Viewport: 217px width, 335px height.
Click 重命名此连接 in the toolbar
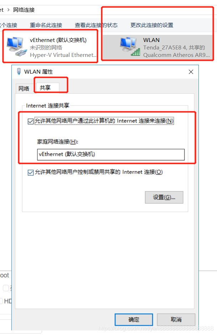coord(46,25)
